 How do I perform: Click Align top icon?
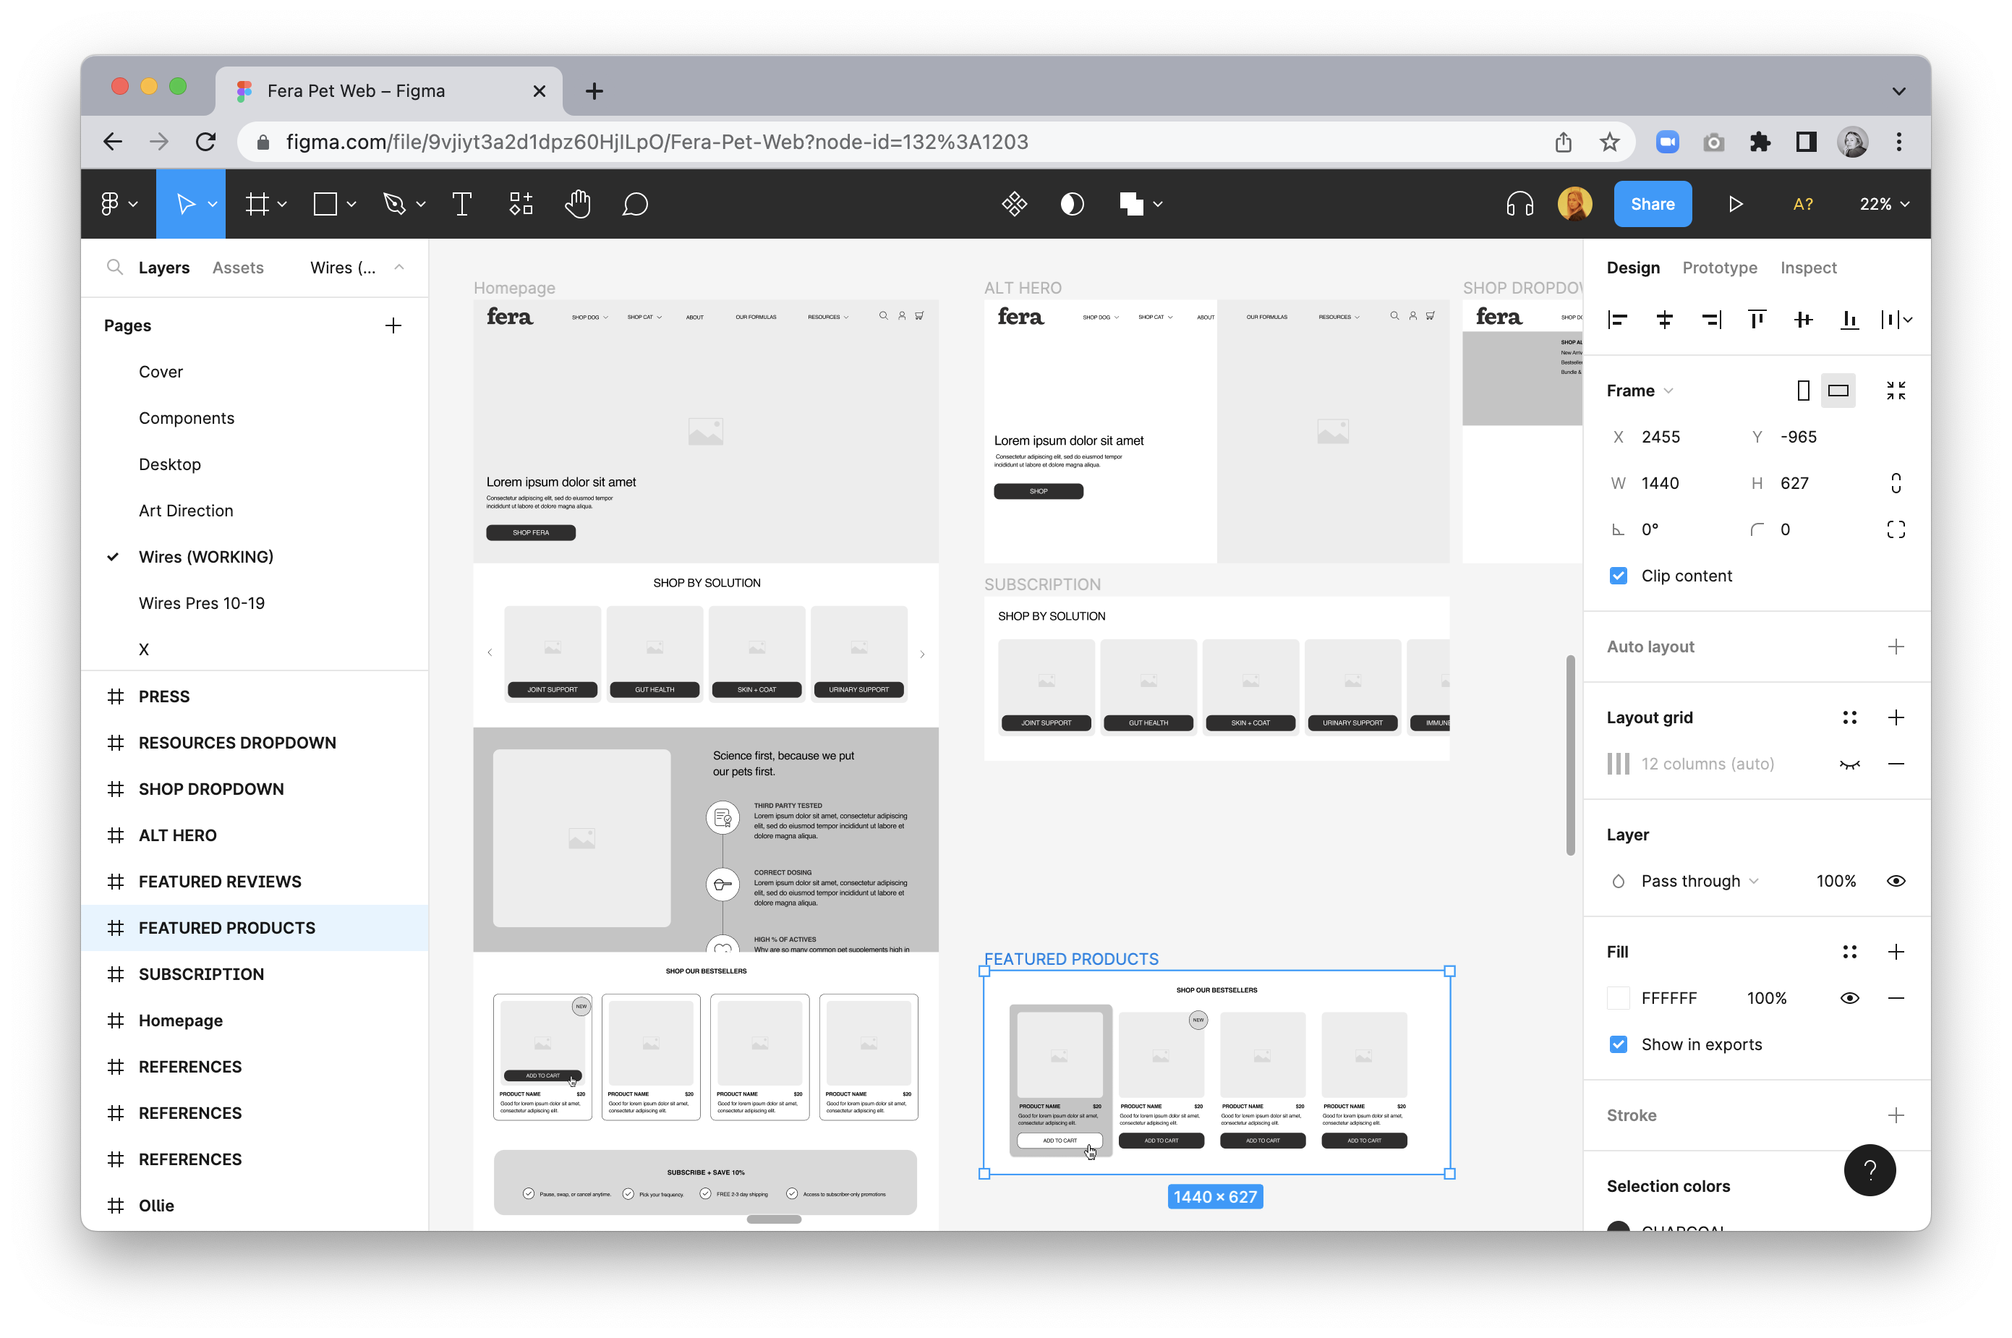coord(1757,319)
